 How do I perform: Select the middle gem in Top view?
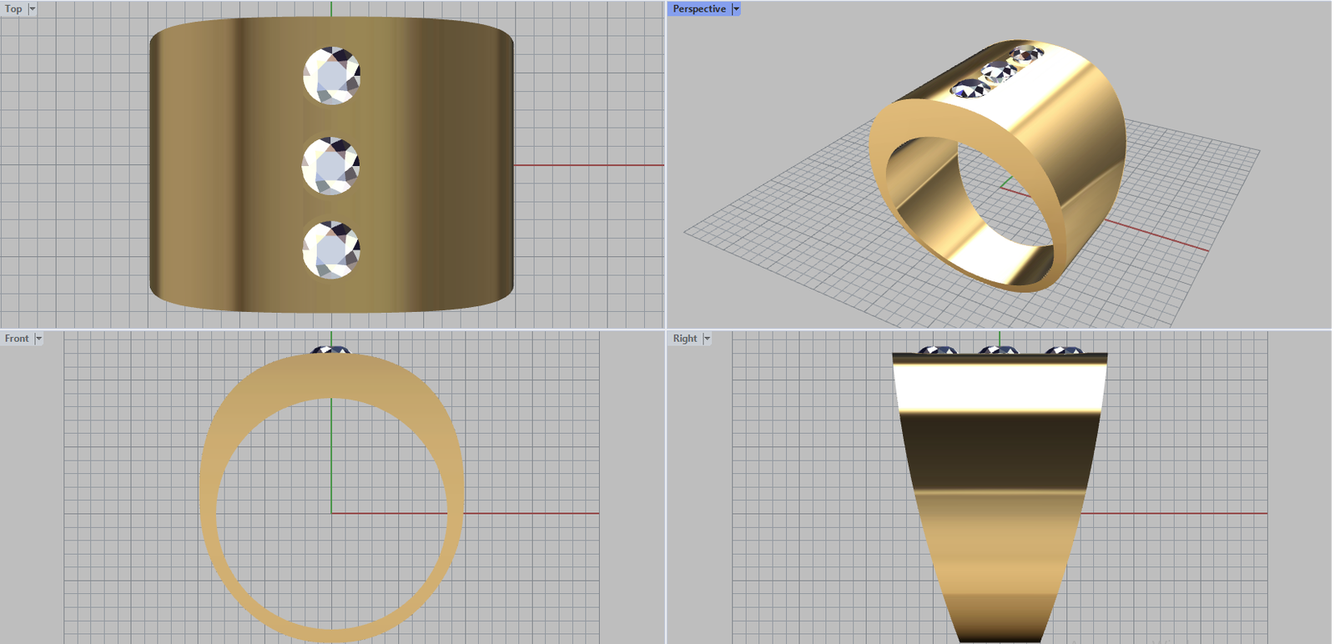[331, 166]
